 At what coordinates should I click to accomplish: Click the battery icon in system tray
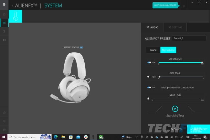(x=167, y=137)
